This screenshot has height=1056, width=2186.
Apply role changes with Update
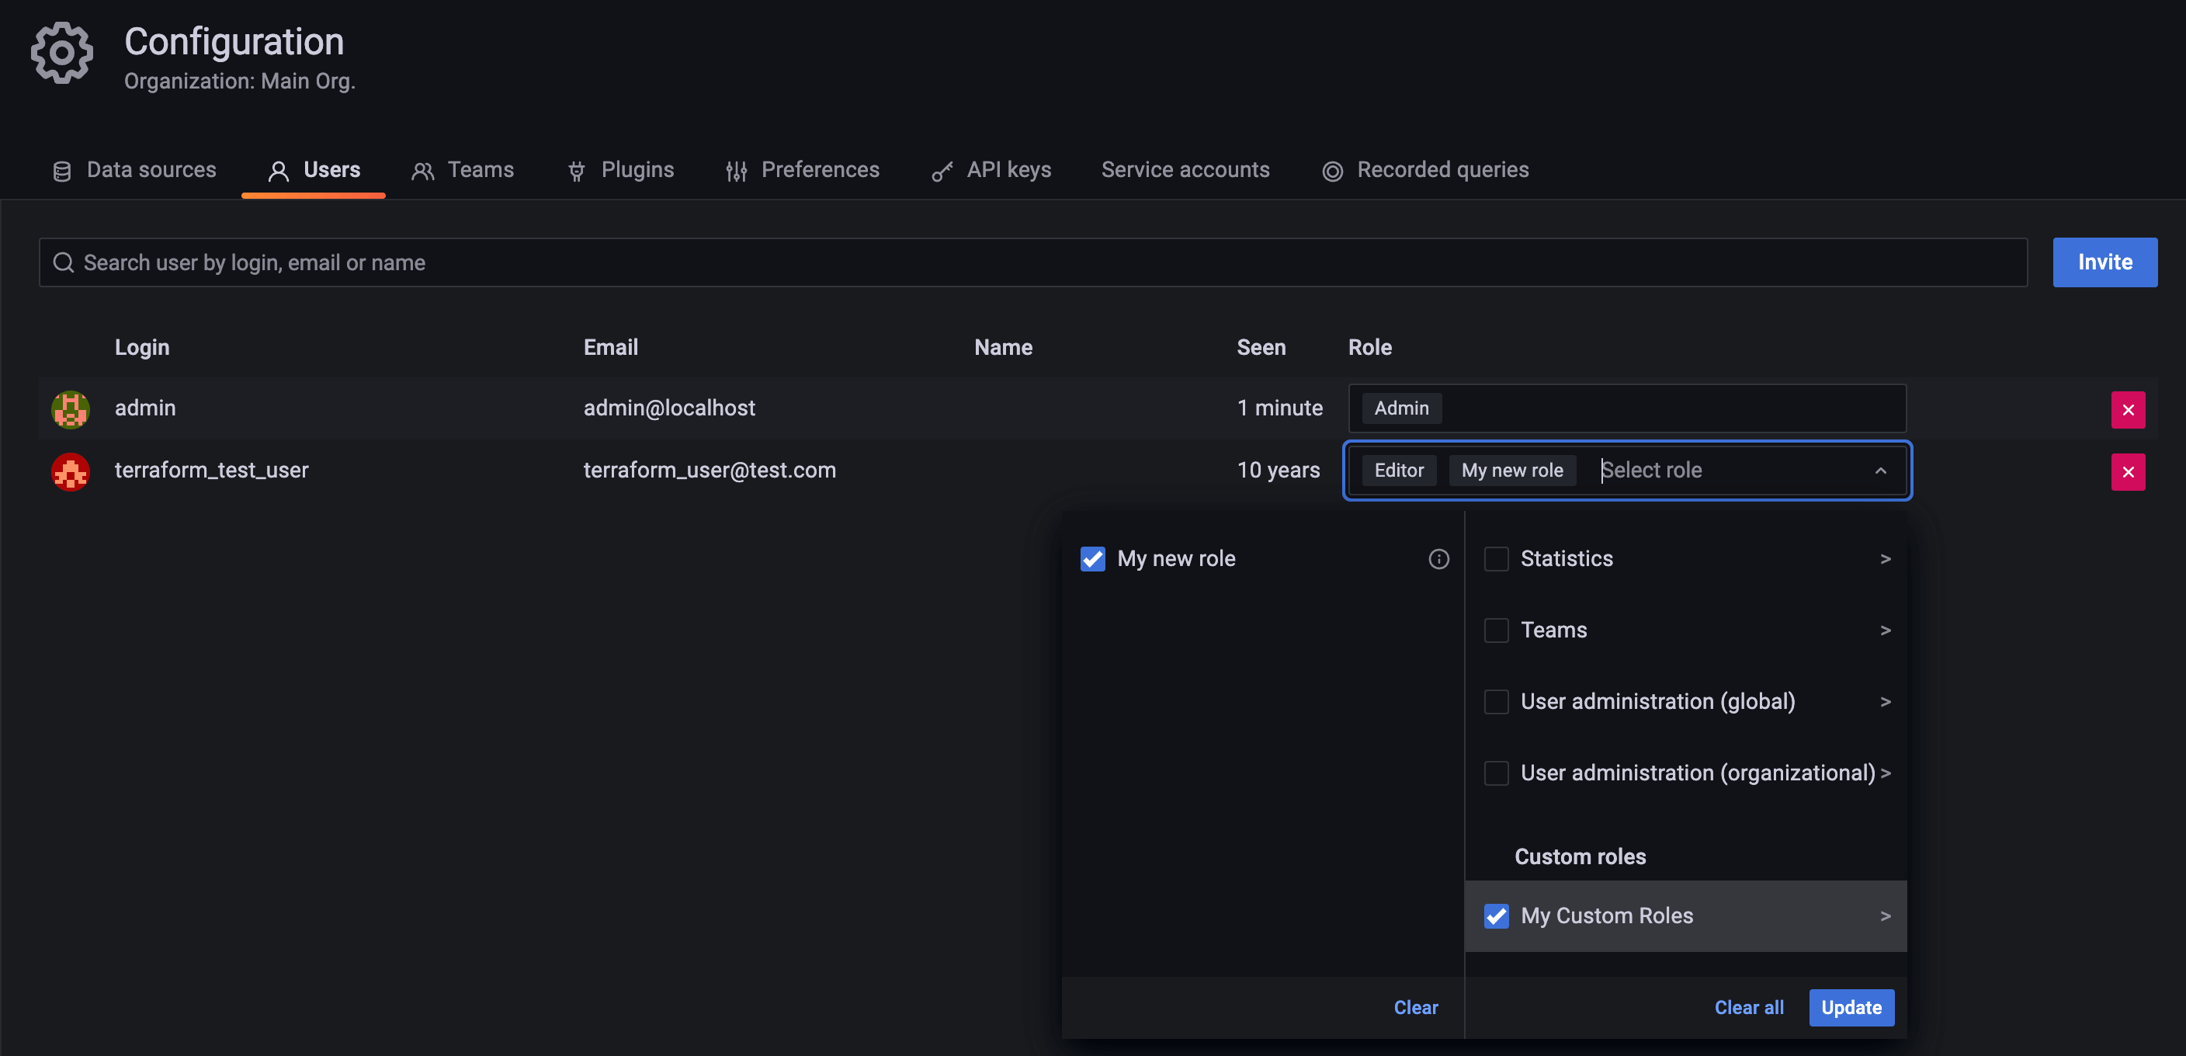1851,1008
